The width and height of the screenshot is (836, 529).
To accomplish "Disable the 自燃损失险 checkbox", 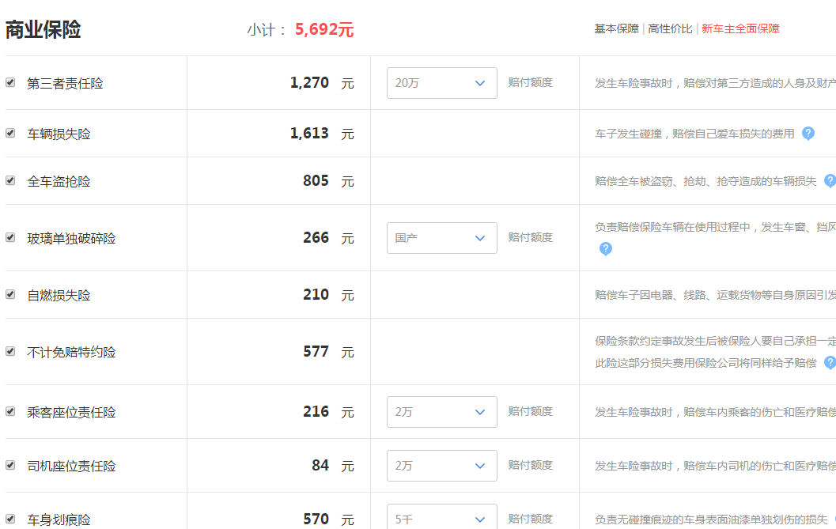I will pyautogui.click(x=10, y=295).
